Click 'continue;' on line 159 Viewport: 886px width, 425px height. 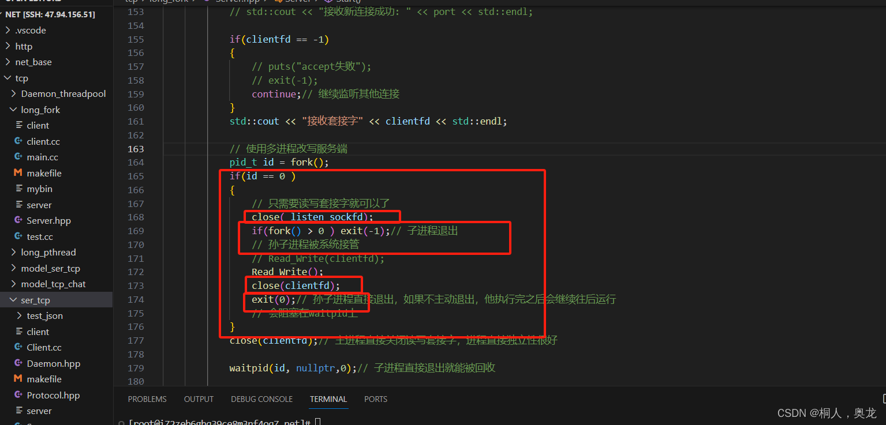pos(276,94)
